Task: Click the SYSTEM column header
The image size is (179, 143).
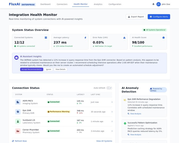Action: pos(19,95)
